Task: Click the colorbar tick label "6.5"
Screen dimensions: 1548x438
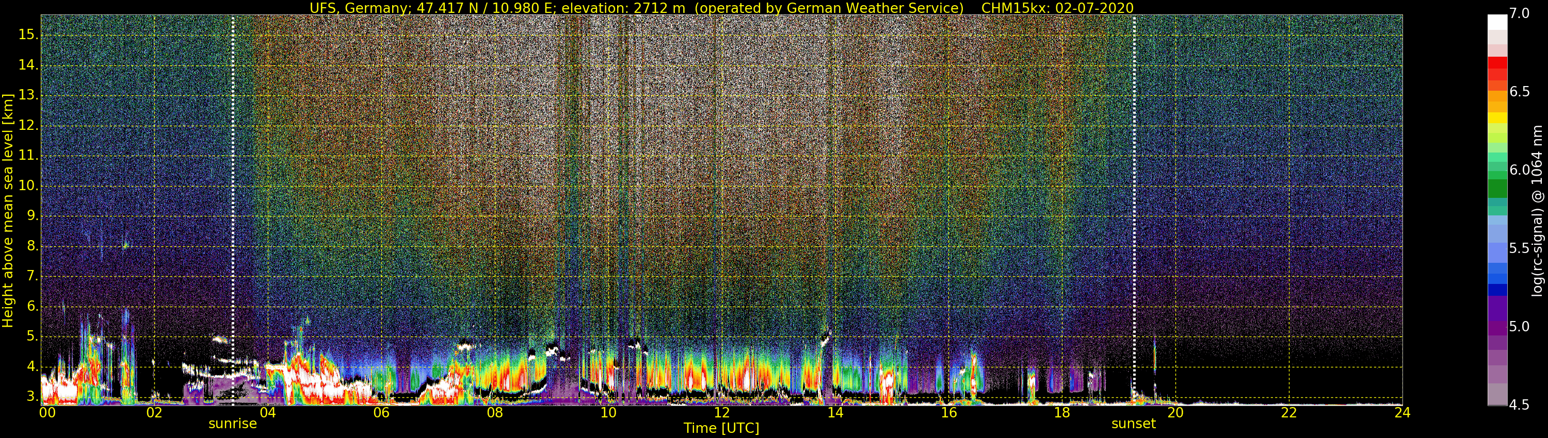Action: click(1520, 92)
